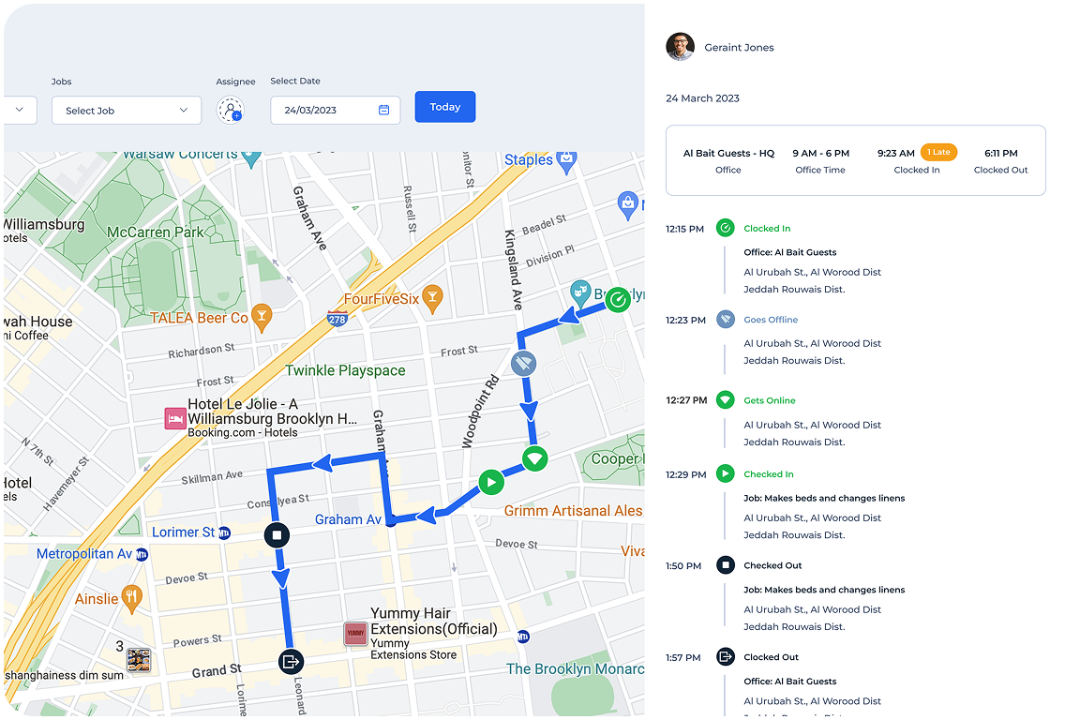Image resolution: width=1065 pixels, height=720 pixels.
Task: Click the Clocked In timeline status icon
Action: pos(726,228)
